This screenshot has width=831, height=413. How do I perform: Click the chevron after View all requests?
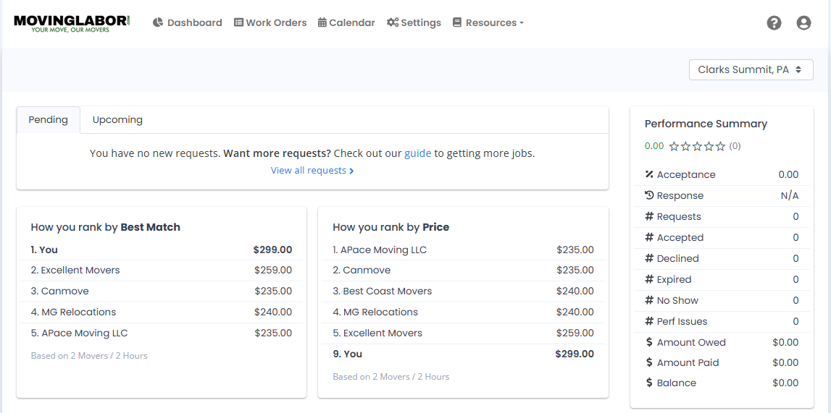click(352, 171)
